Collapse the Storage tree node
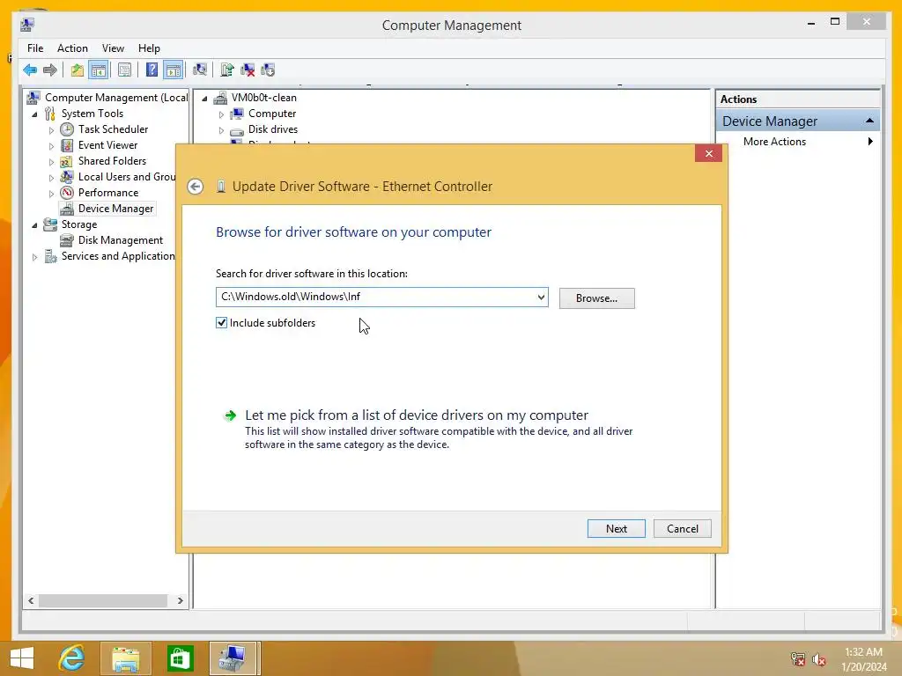 34,225
